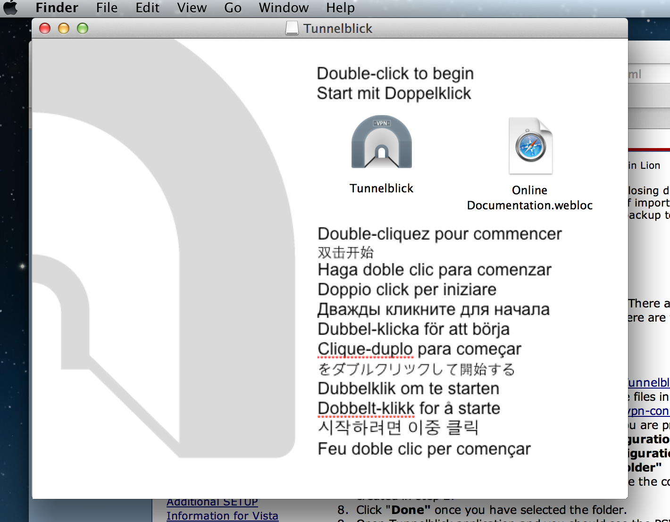Click the 'Online Documentation.webloc' file name label
The image size is (670, 522).
click(x=530, y=198)
